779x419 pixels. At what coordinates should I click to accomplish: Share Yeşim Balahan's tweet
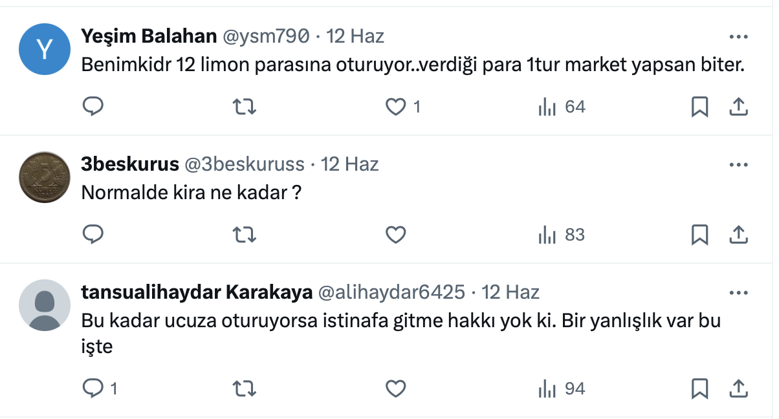point(738,107)
